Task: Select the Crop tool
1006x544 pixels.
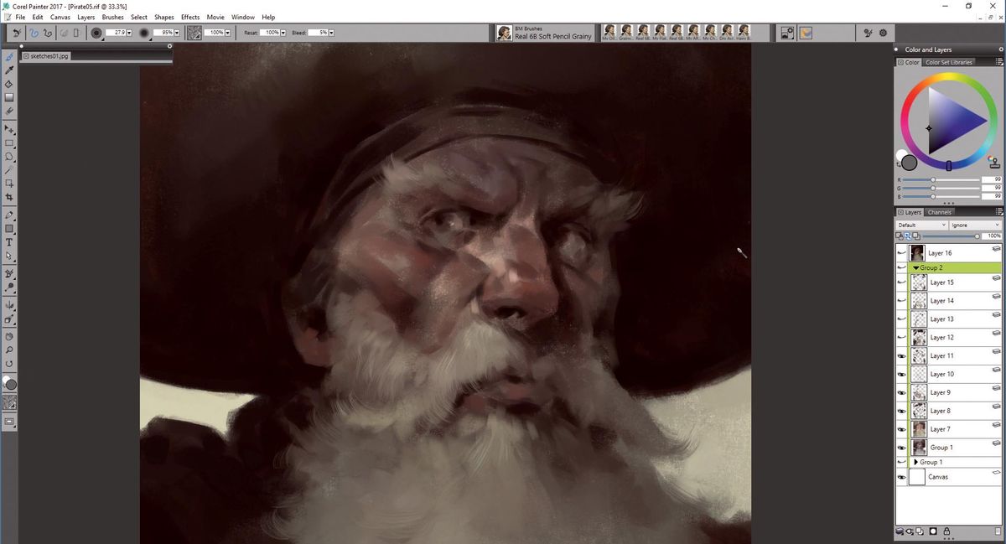Action: click(x=10, y=197)
